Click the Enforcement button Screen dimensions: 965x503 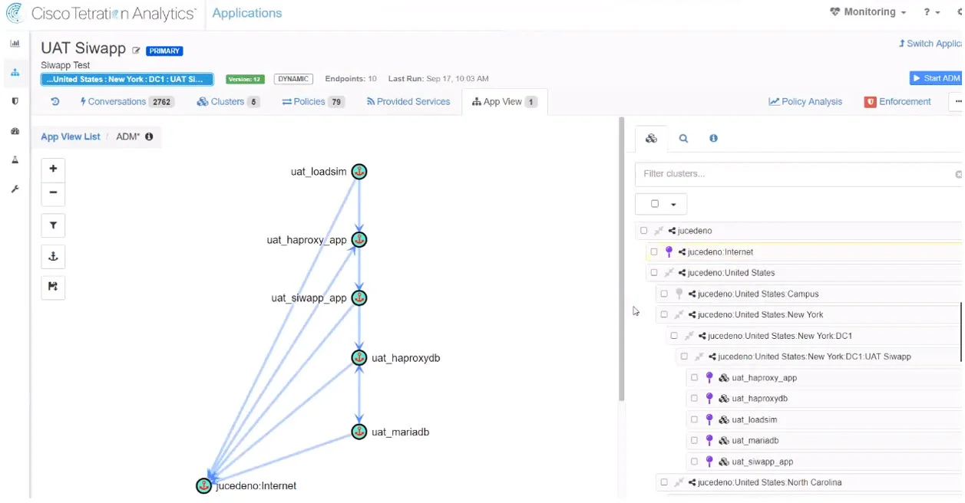(897, 101)
